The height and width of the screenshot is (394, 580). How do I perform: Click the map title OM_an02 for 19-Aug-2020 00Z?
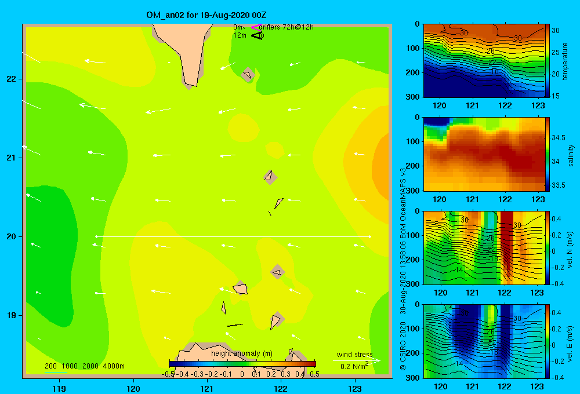click(206, 15)
